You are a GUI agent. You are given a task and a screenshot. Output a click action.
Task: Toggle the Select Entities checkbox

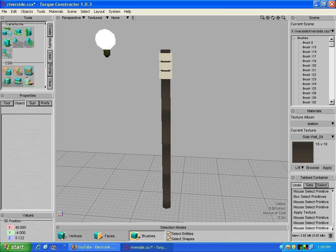coord(169,234)
